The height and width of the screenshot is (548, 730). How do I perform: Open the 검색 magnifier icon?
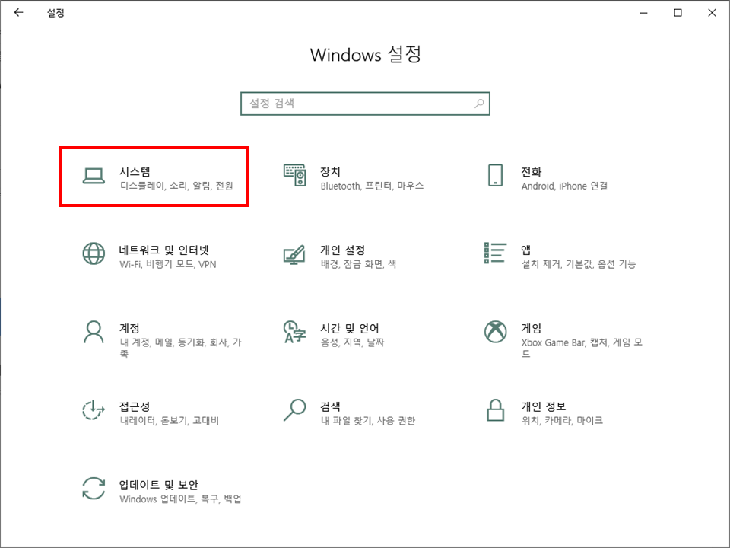[x=295, y=410]
